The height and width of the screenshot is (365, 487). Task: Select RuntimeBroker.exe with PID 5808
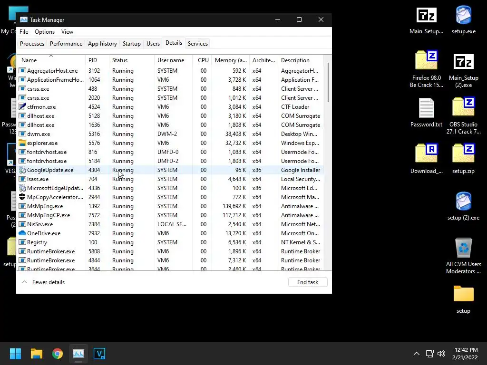point(170,251)
